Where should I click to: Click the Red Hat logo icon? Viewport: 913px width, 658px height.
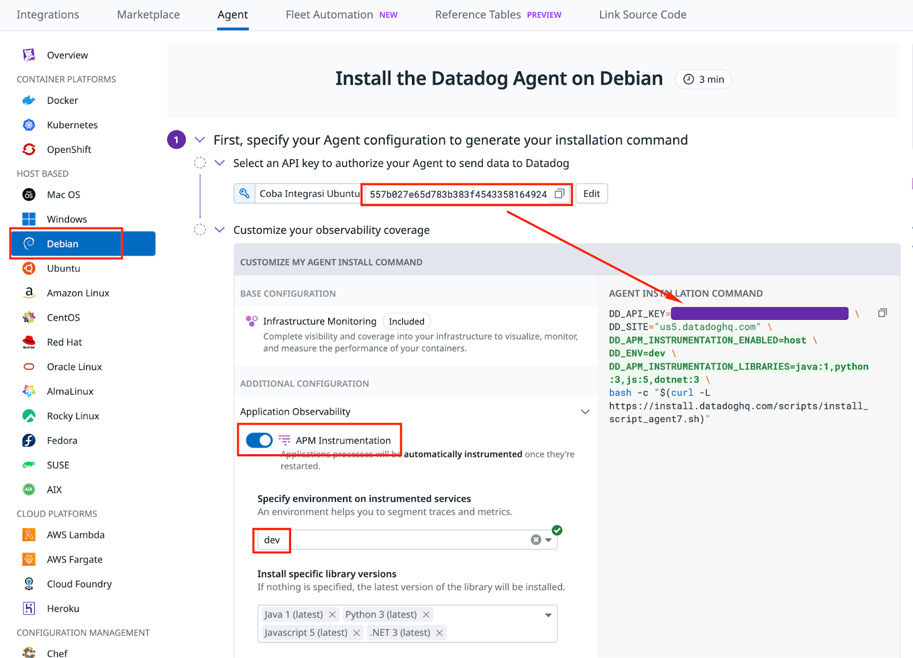29,342
